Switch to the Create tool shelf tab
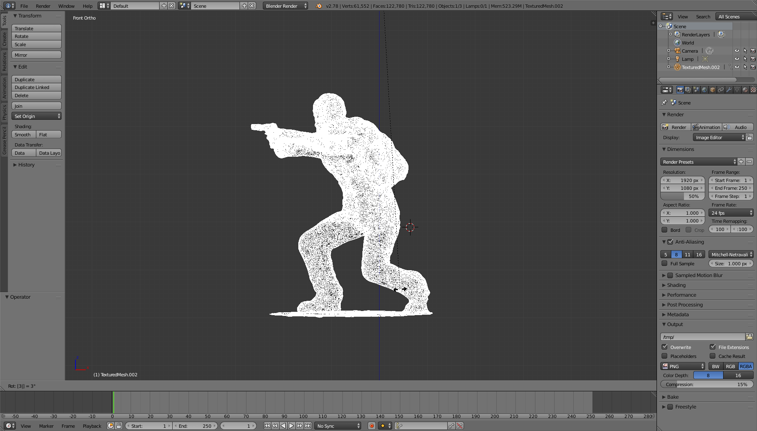757x431 pixels. 4,40
